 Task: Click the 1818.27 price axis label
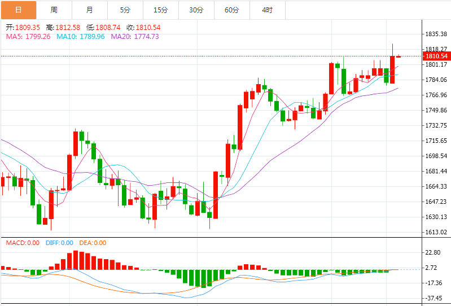point(436,49)
